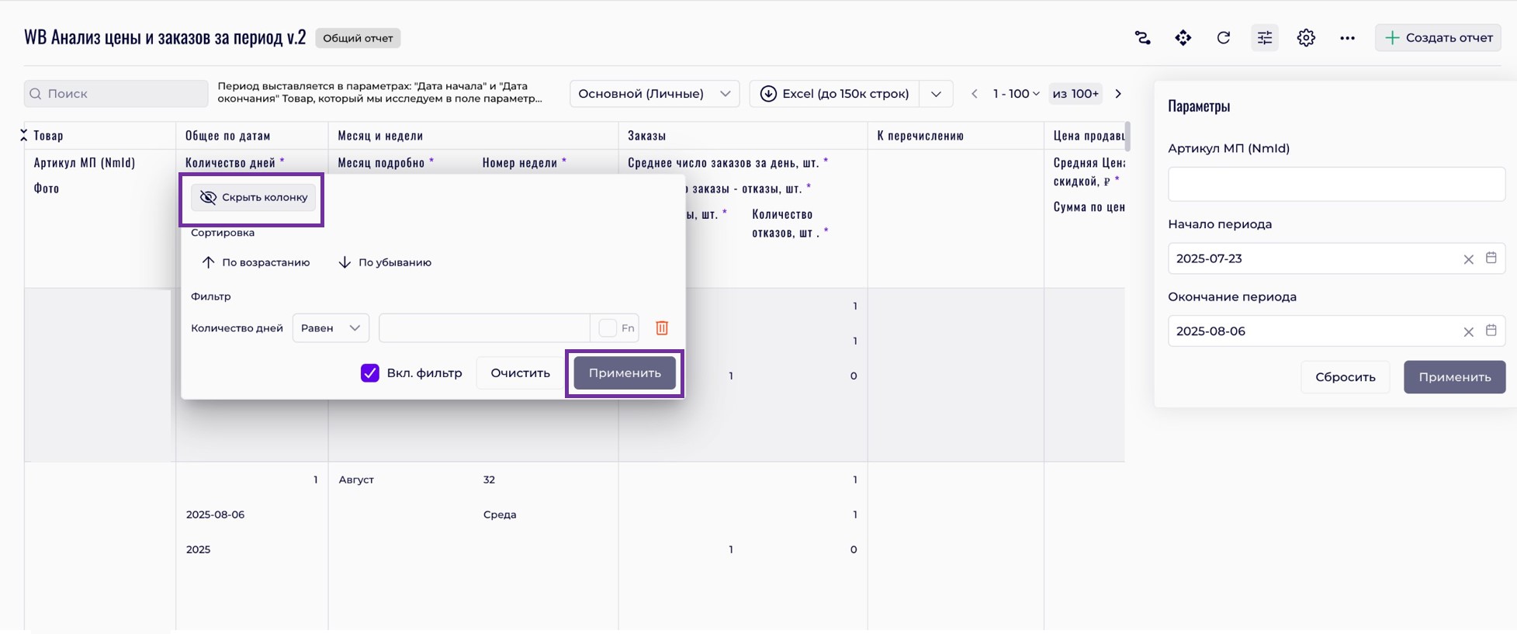Click the route/connection icon in header
1517x634 pixels.
[x=1142, y=38]
